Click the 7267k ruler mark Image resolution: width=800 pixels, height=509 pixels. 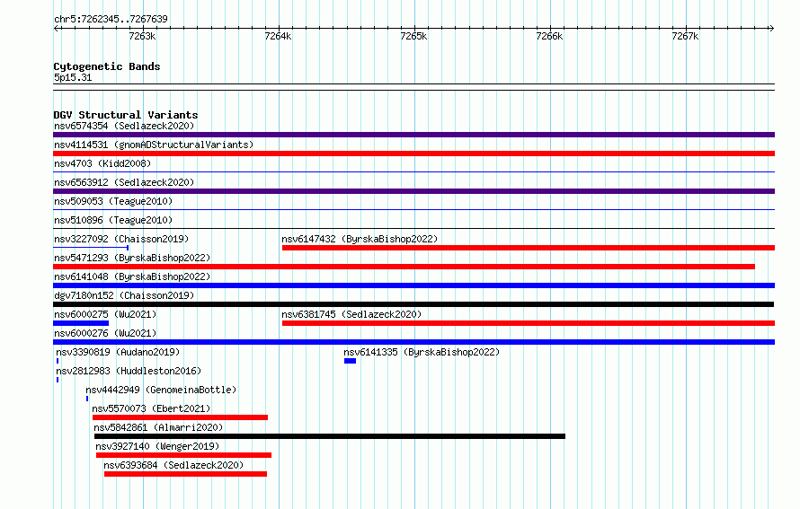[x=685, y=36]
